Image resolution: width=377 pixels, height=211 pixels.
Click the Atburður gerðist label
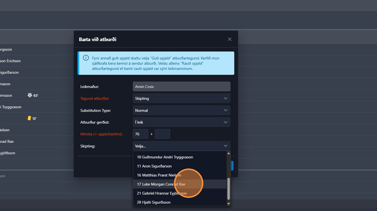coord(95,122)
